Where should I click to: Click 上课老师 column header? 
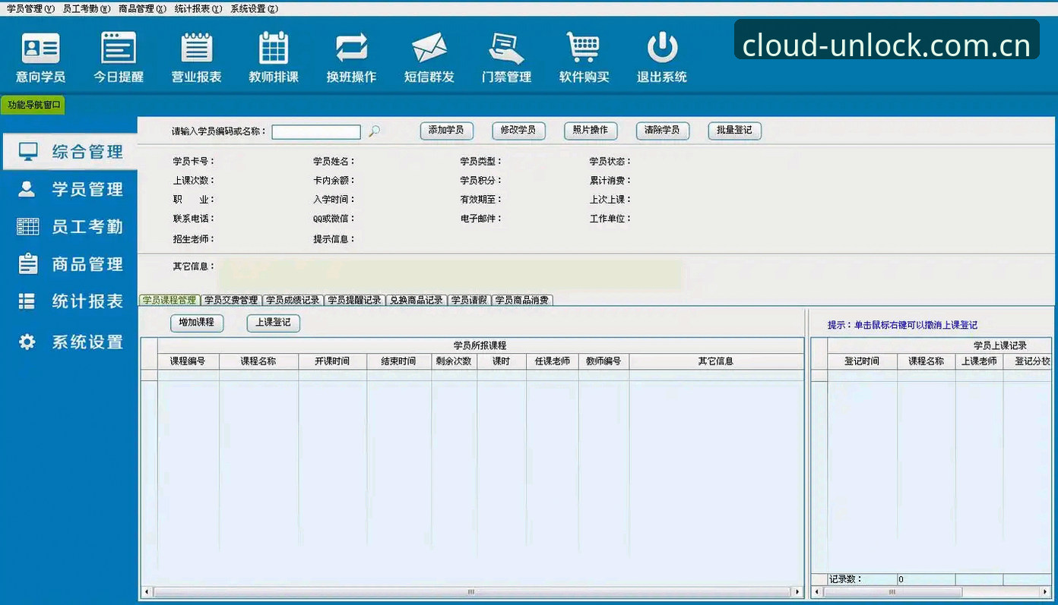[x=979, y=361]
